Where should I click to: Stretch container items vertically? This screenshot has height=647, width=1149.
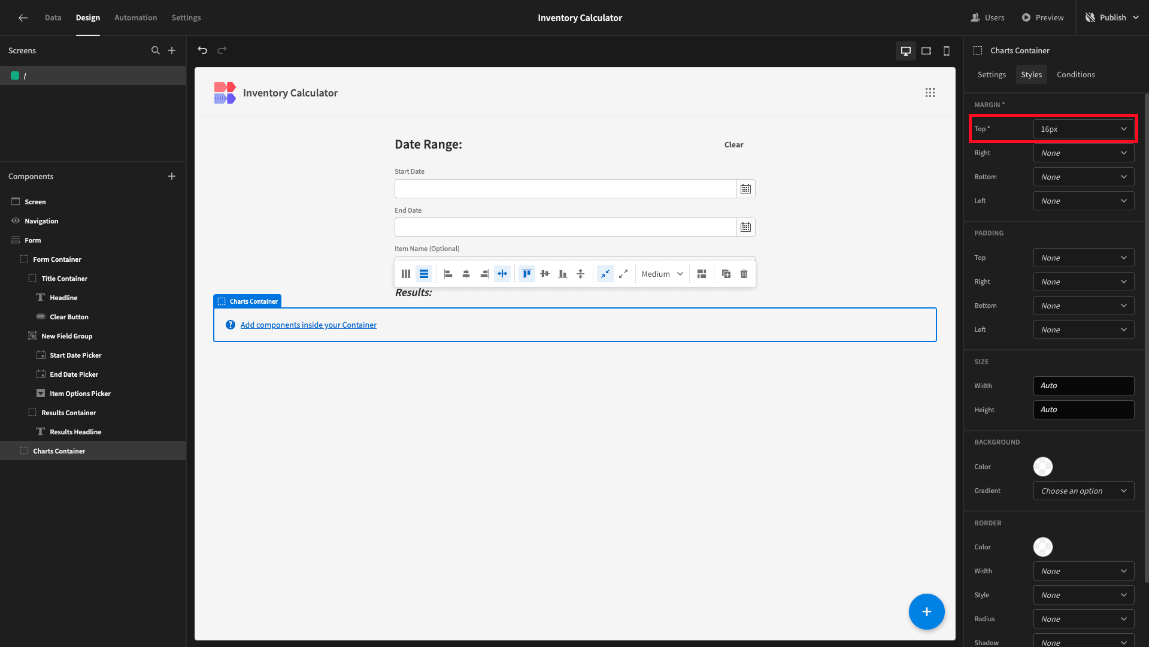click(581, 274)
